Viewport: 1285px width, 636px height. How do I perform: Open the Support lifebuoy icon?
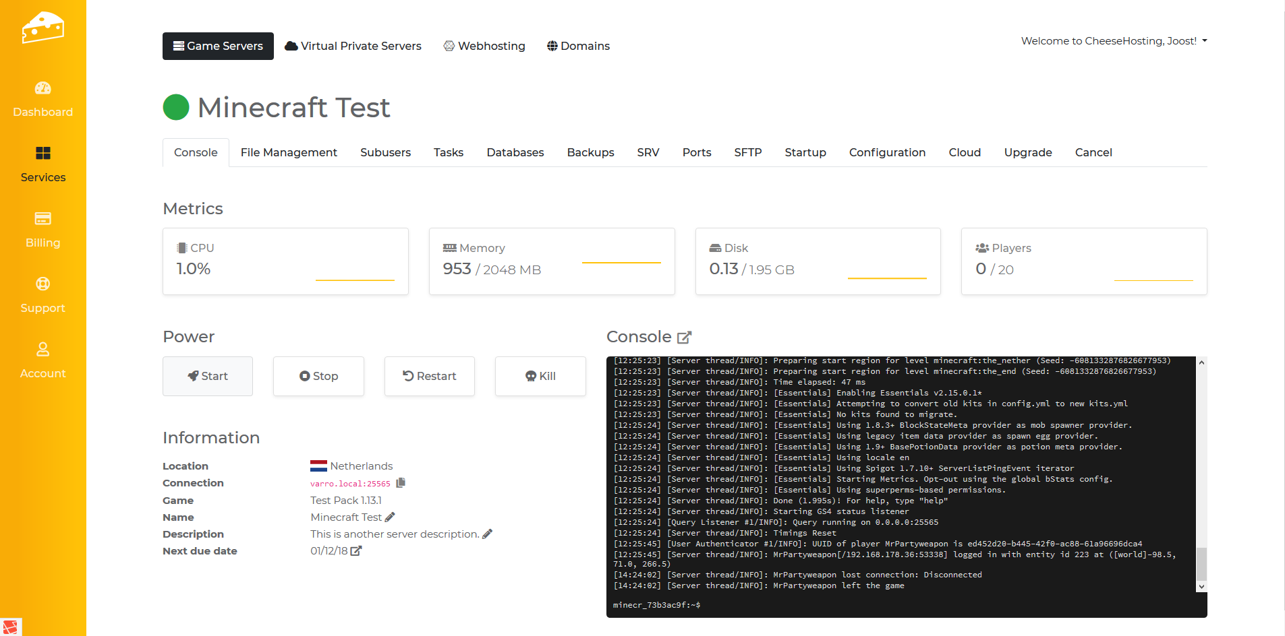(42, 284)
